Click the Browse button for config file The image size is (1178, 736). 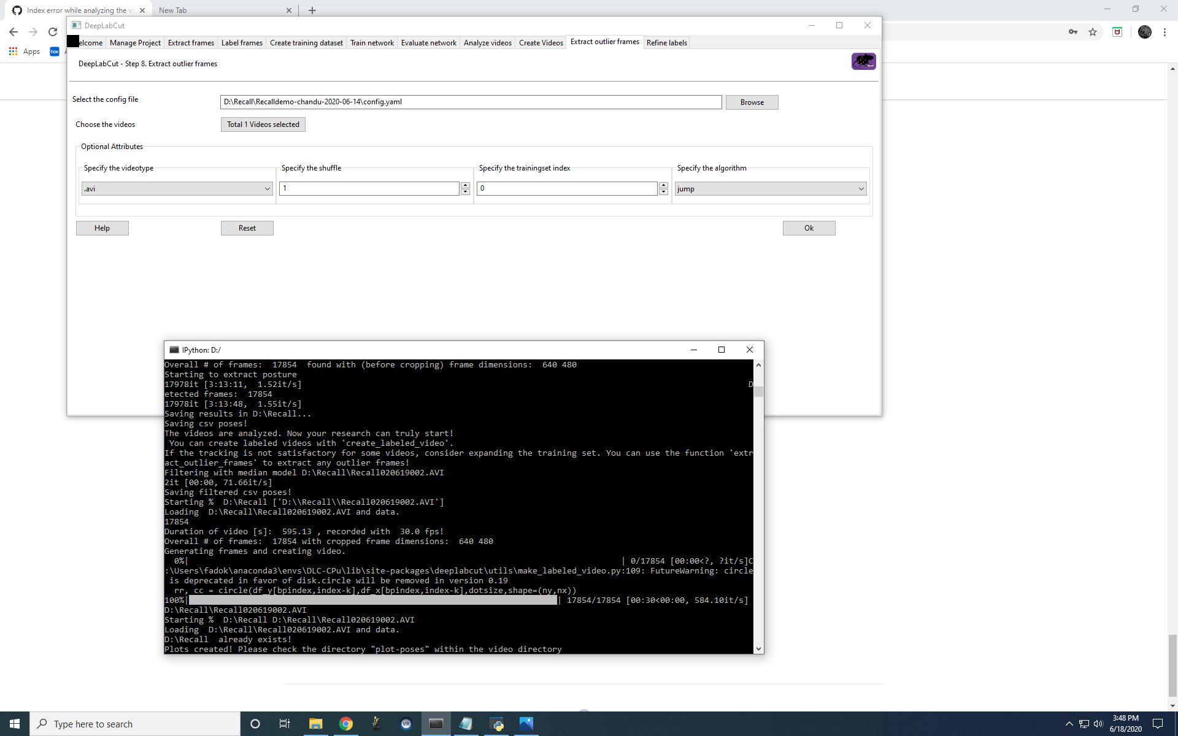pyautogui.click(x=752, y=102)
